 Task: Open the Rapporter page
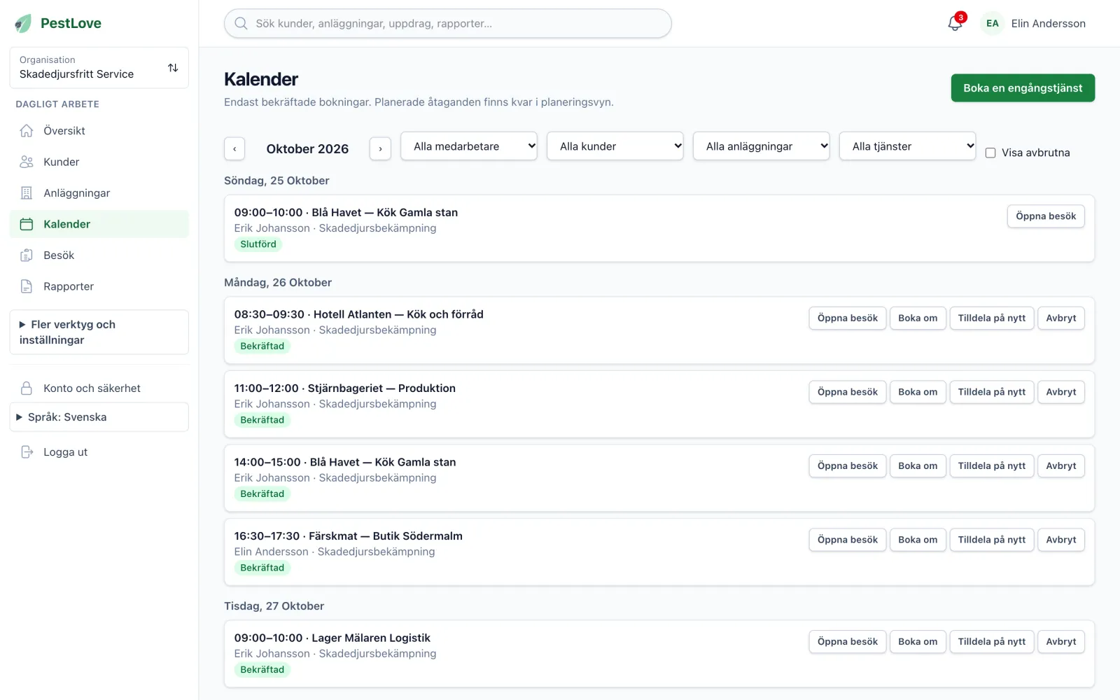pos(99,286)
